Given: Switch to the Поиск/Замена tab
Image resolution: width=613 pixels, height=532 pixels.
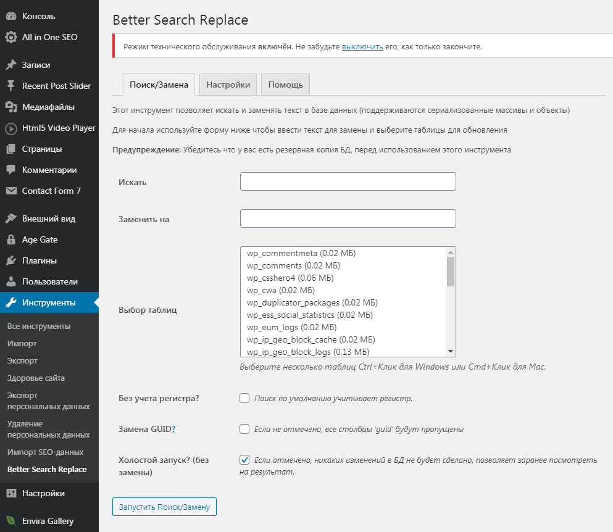Looking at the screenshot, I should tap(159, 85).
